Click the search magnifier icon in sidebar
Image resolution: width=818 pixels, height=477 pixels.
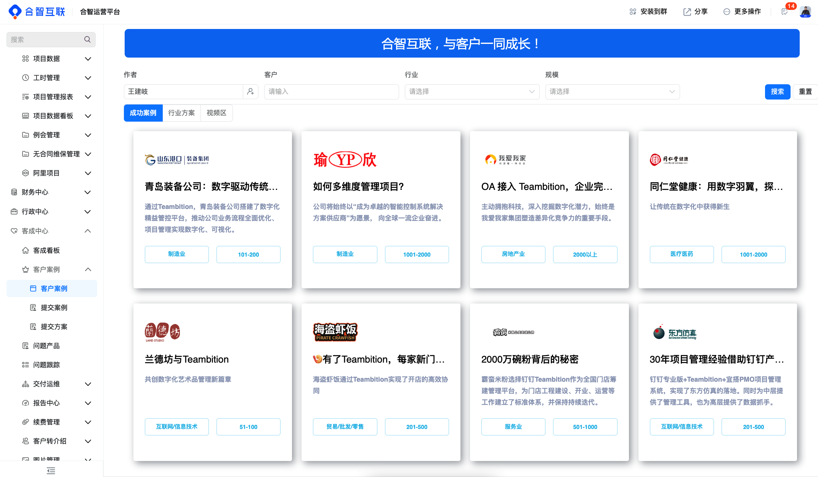point(87,39)
